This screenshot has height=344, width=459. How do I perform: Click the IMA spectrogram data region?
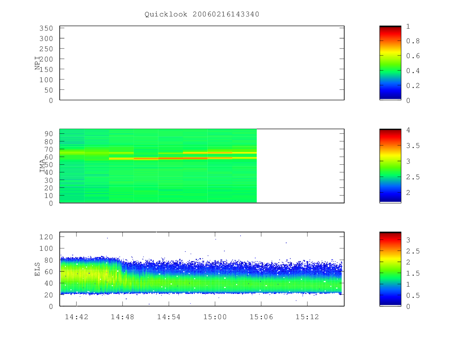coord(158,166)
